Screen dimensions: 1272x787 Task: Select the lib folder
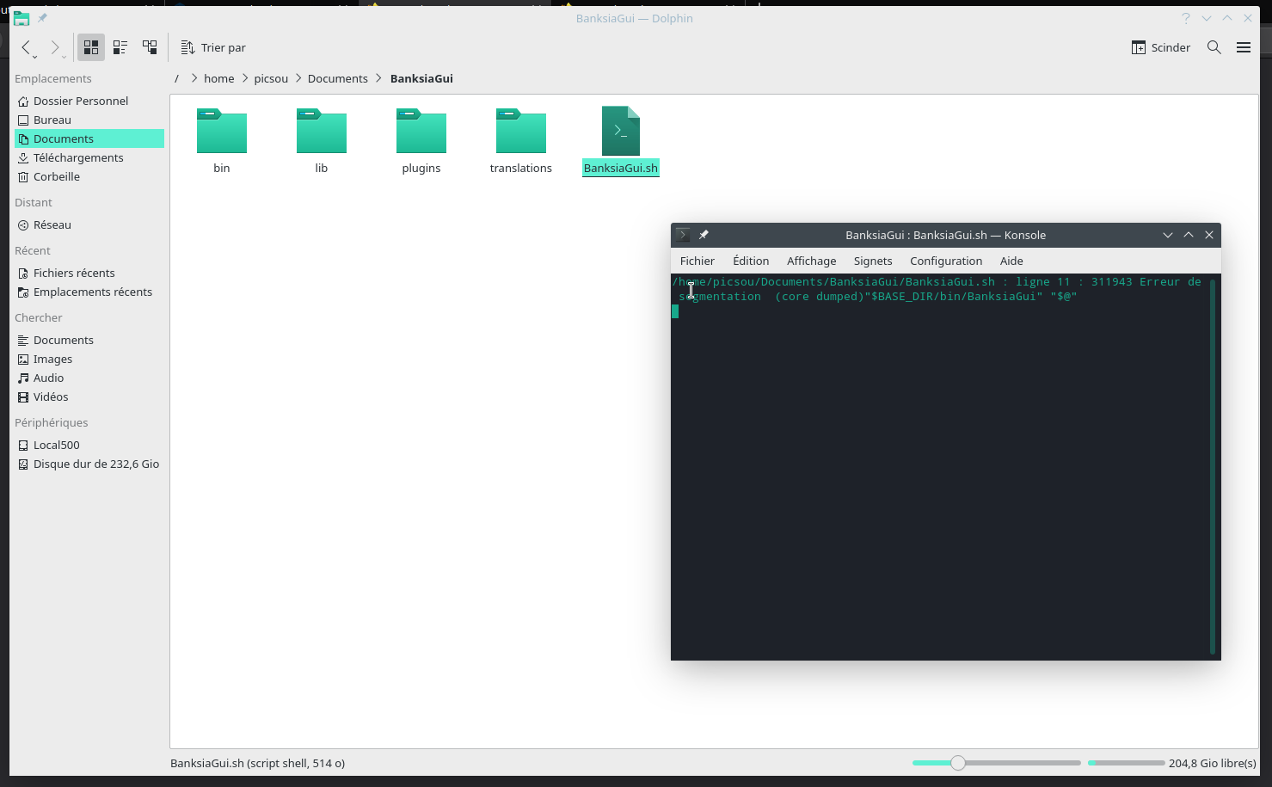tap(322, 140)
